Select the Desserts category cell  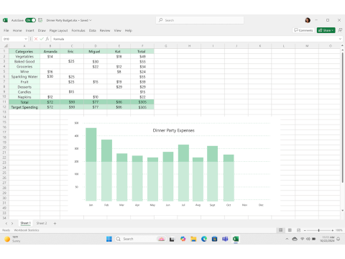[x=24, y=87]
